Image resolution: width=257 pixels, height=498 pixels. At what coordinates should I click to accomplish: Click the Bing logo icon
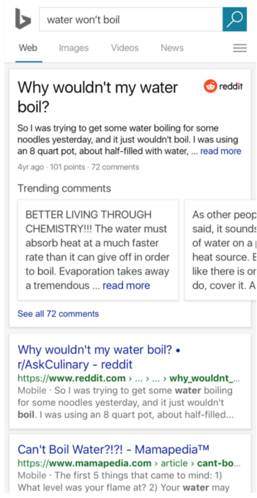pos(23,19)
